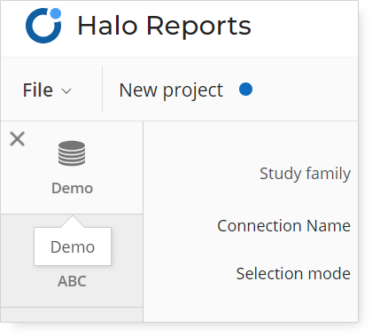Select the Demo database stack icon
This screenshot has height=336, width=372.
coord(72,153)
